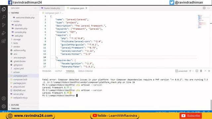Viewport: 212px width, 119px height.
Task: Add a new terminal with plus icon
Action: coord(190,71)
